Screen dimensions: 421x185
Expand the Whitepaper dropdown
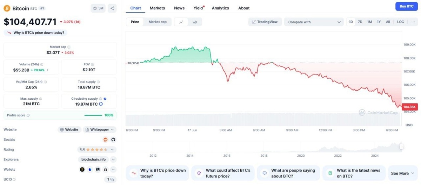100,129
